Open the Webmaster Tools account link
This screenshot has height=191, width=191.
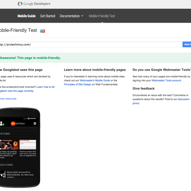tap(167, 81)
